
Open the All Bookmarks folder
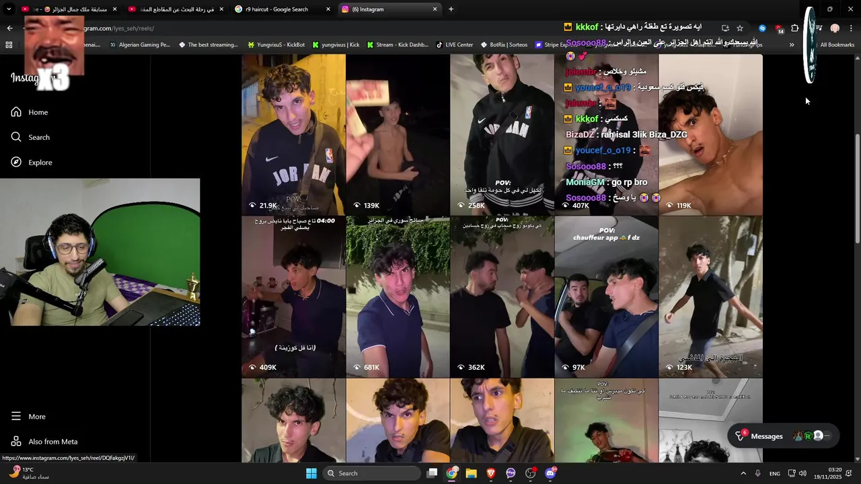[831, 45]
